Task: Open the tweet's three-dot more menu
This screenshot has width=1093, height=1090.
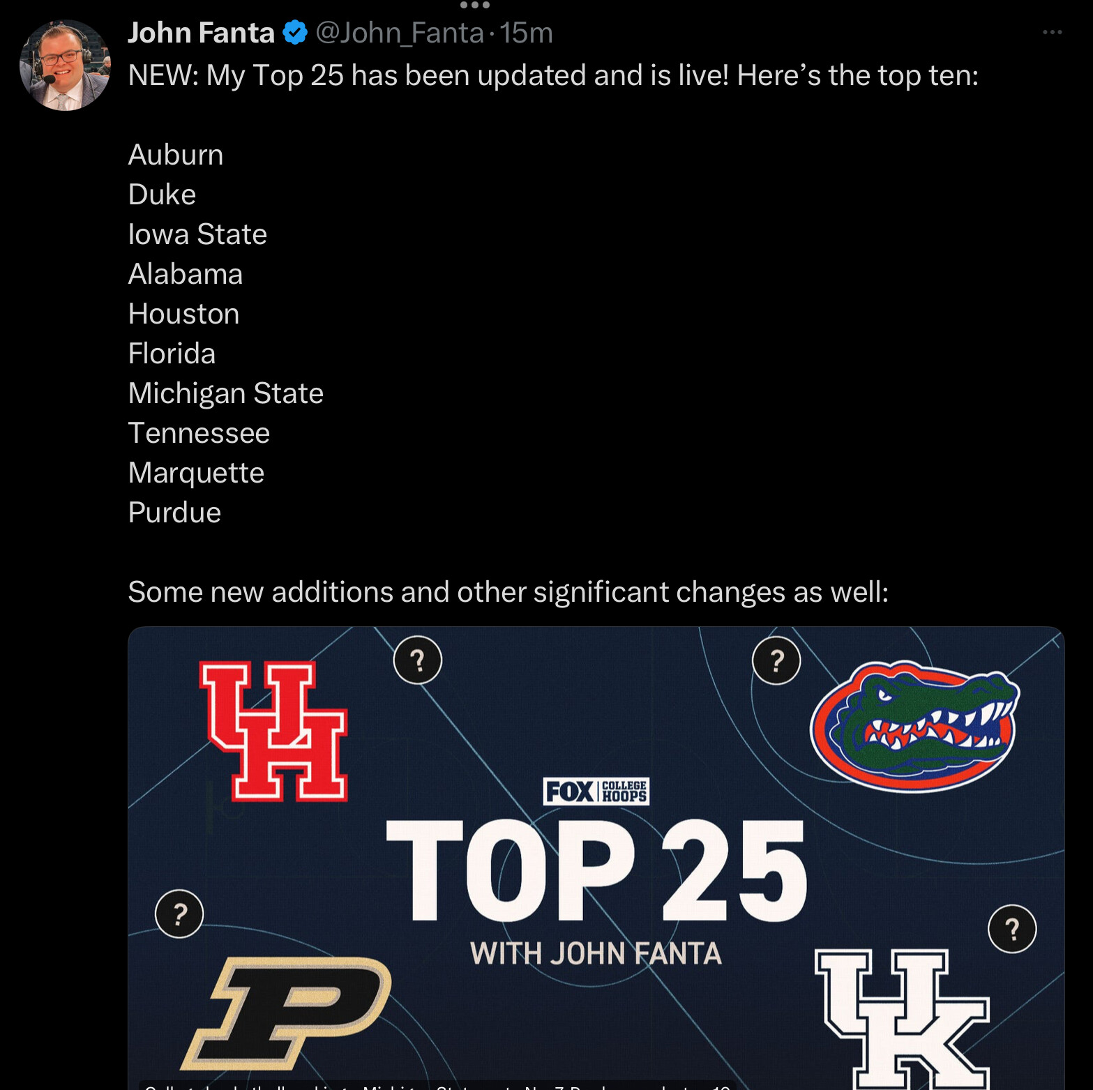Action: click(x=1052, y=32)
